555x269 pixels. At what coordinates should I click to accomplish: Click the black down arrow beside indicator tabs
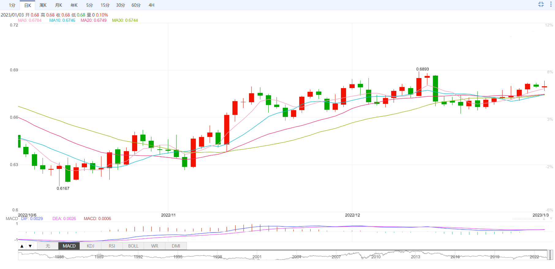coord(30,246)
